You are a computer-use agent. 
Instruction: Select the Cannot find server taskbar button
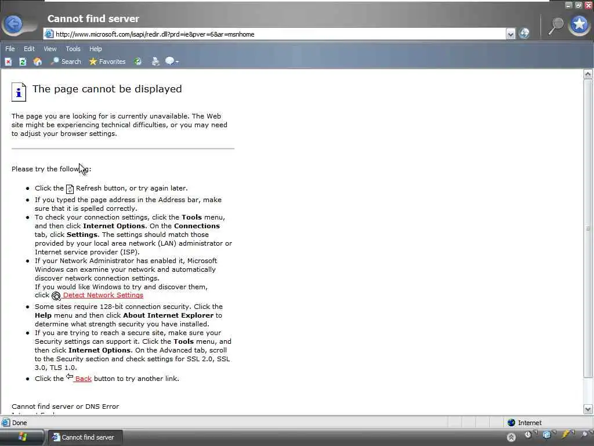85,437
